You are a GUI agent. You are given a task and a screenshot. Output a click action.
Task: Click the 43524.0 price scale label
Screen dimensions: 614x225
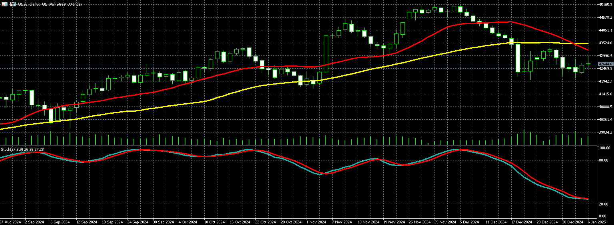coord(605,43)
